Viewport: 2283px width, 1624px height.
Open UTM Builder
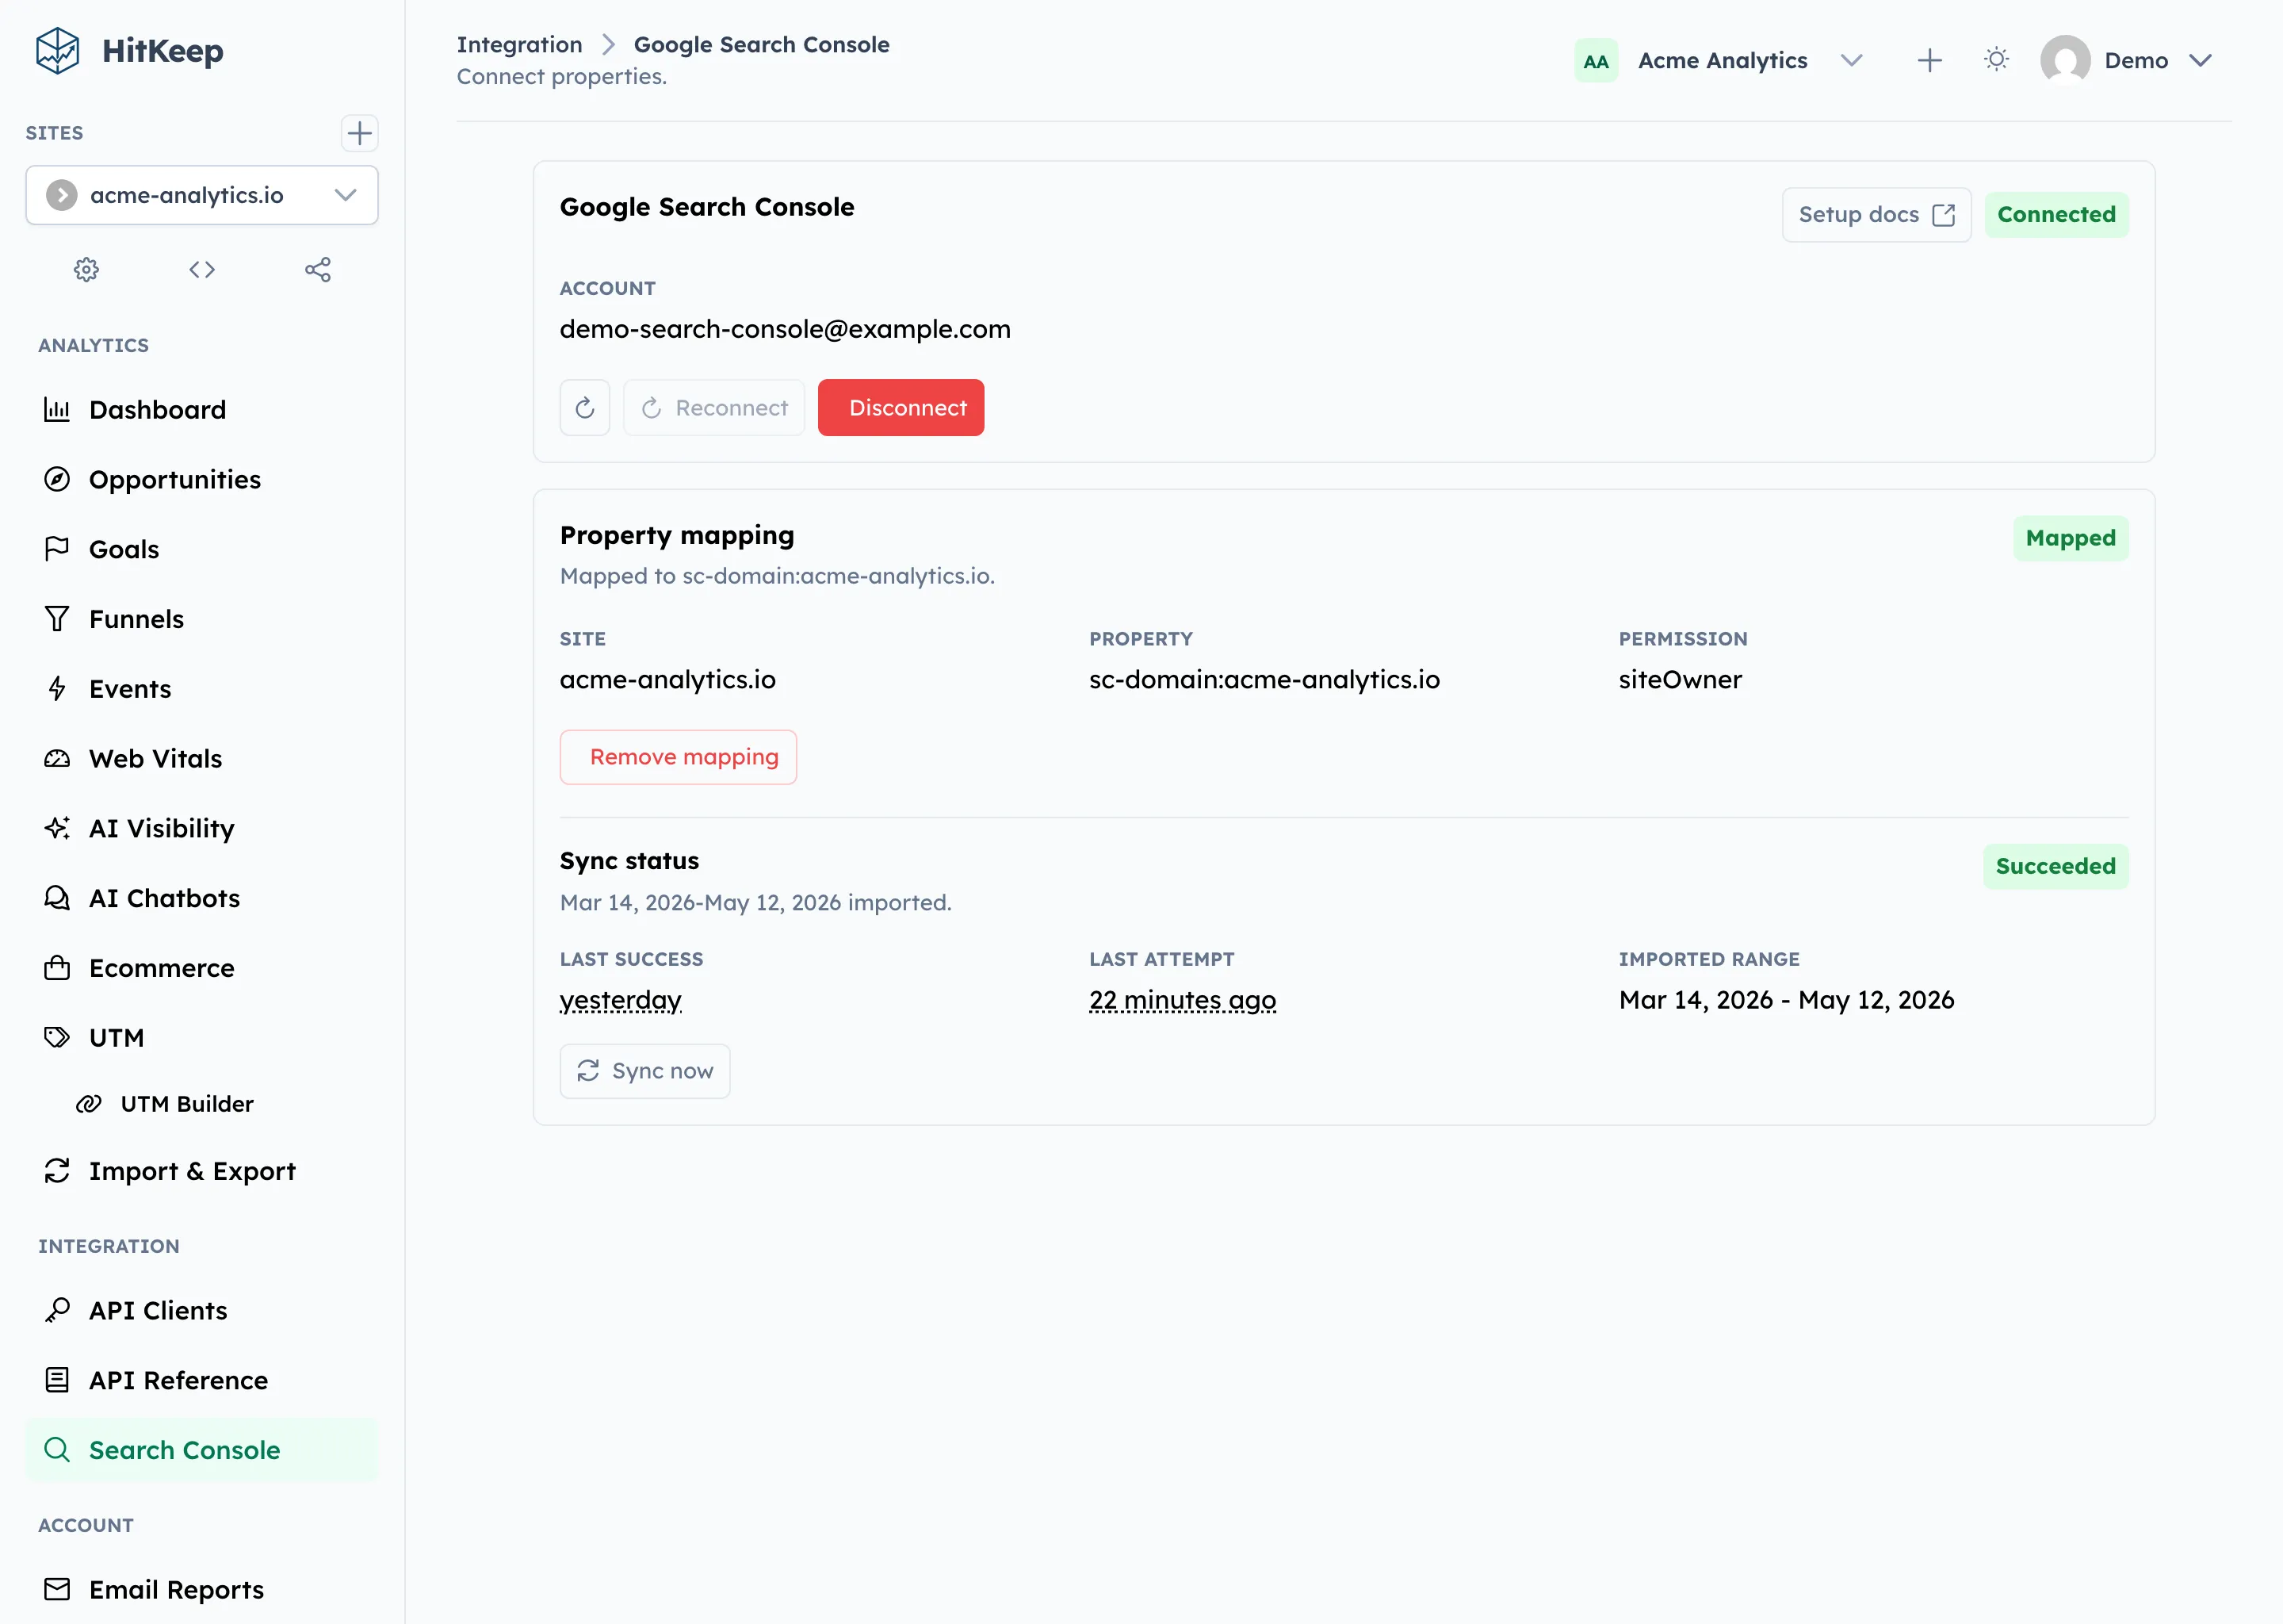(x=202, y=1104)
